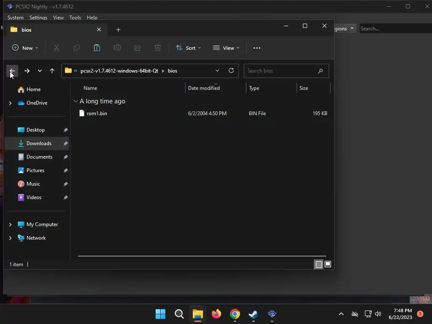Open the See more ellipsis menu
The image size is (432, 324).
(x=257, y=48)
